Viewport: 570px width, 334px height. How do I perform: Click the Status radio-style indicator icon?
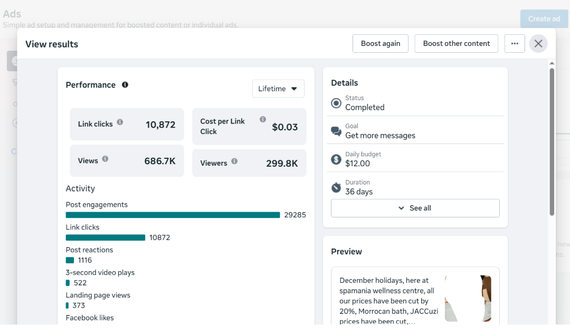tap(336, 103)
